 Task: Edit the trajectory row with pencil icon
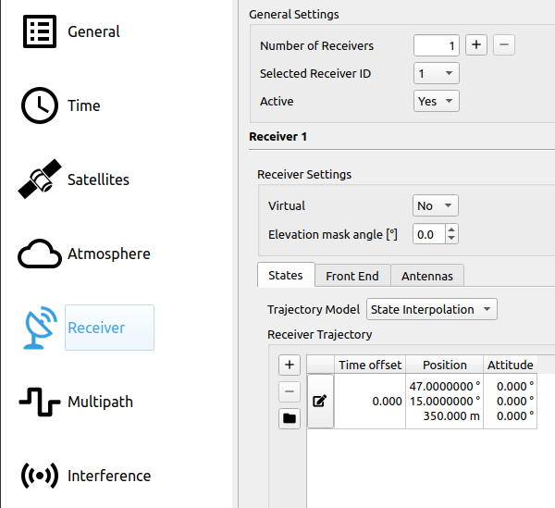pos(320,402)
